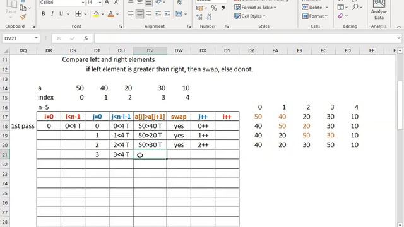Click the Insert Function fx icon
404x227 pixels.
86,38
